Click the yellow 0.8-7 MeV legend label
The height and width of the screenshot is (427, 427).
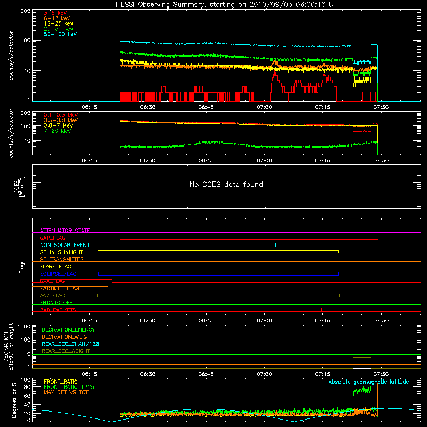pyautogui.click(x=58, y=125)
